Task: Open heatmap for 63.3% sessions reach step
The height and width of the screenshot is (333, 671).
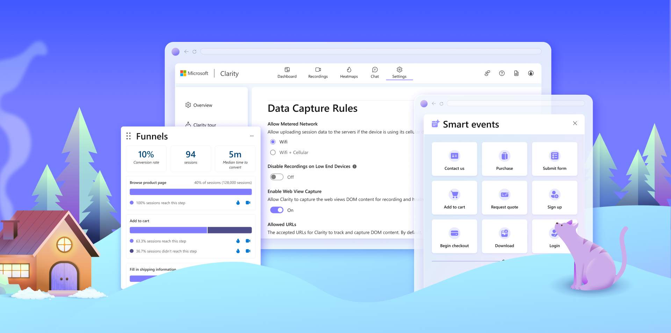Action: point(238,241)
